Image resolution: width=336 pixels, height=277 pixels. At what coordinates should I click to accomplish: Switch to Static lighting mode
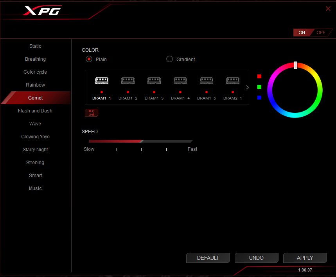pyautogui.click(x=35, y=46)
